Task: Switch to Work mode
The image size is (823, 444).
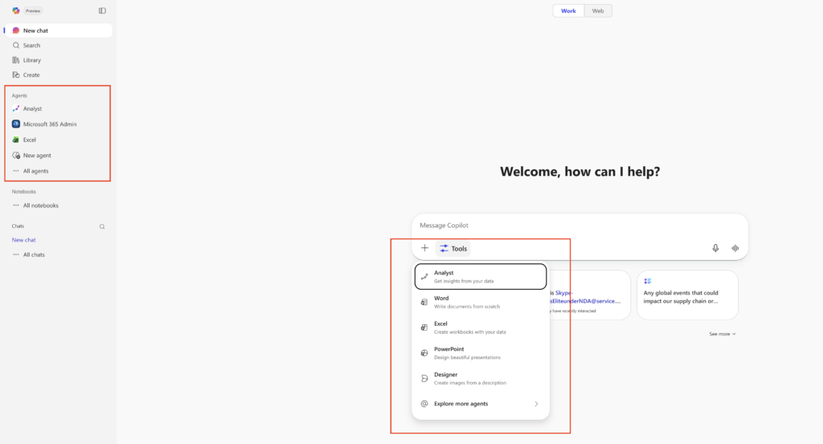Action: click(568, 10)
